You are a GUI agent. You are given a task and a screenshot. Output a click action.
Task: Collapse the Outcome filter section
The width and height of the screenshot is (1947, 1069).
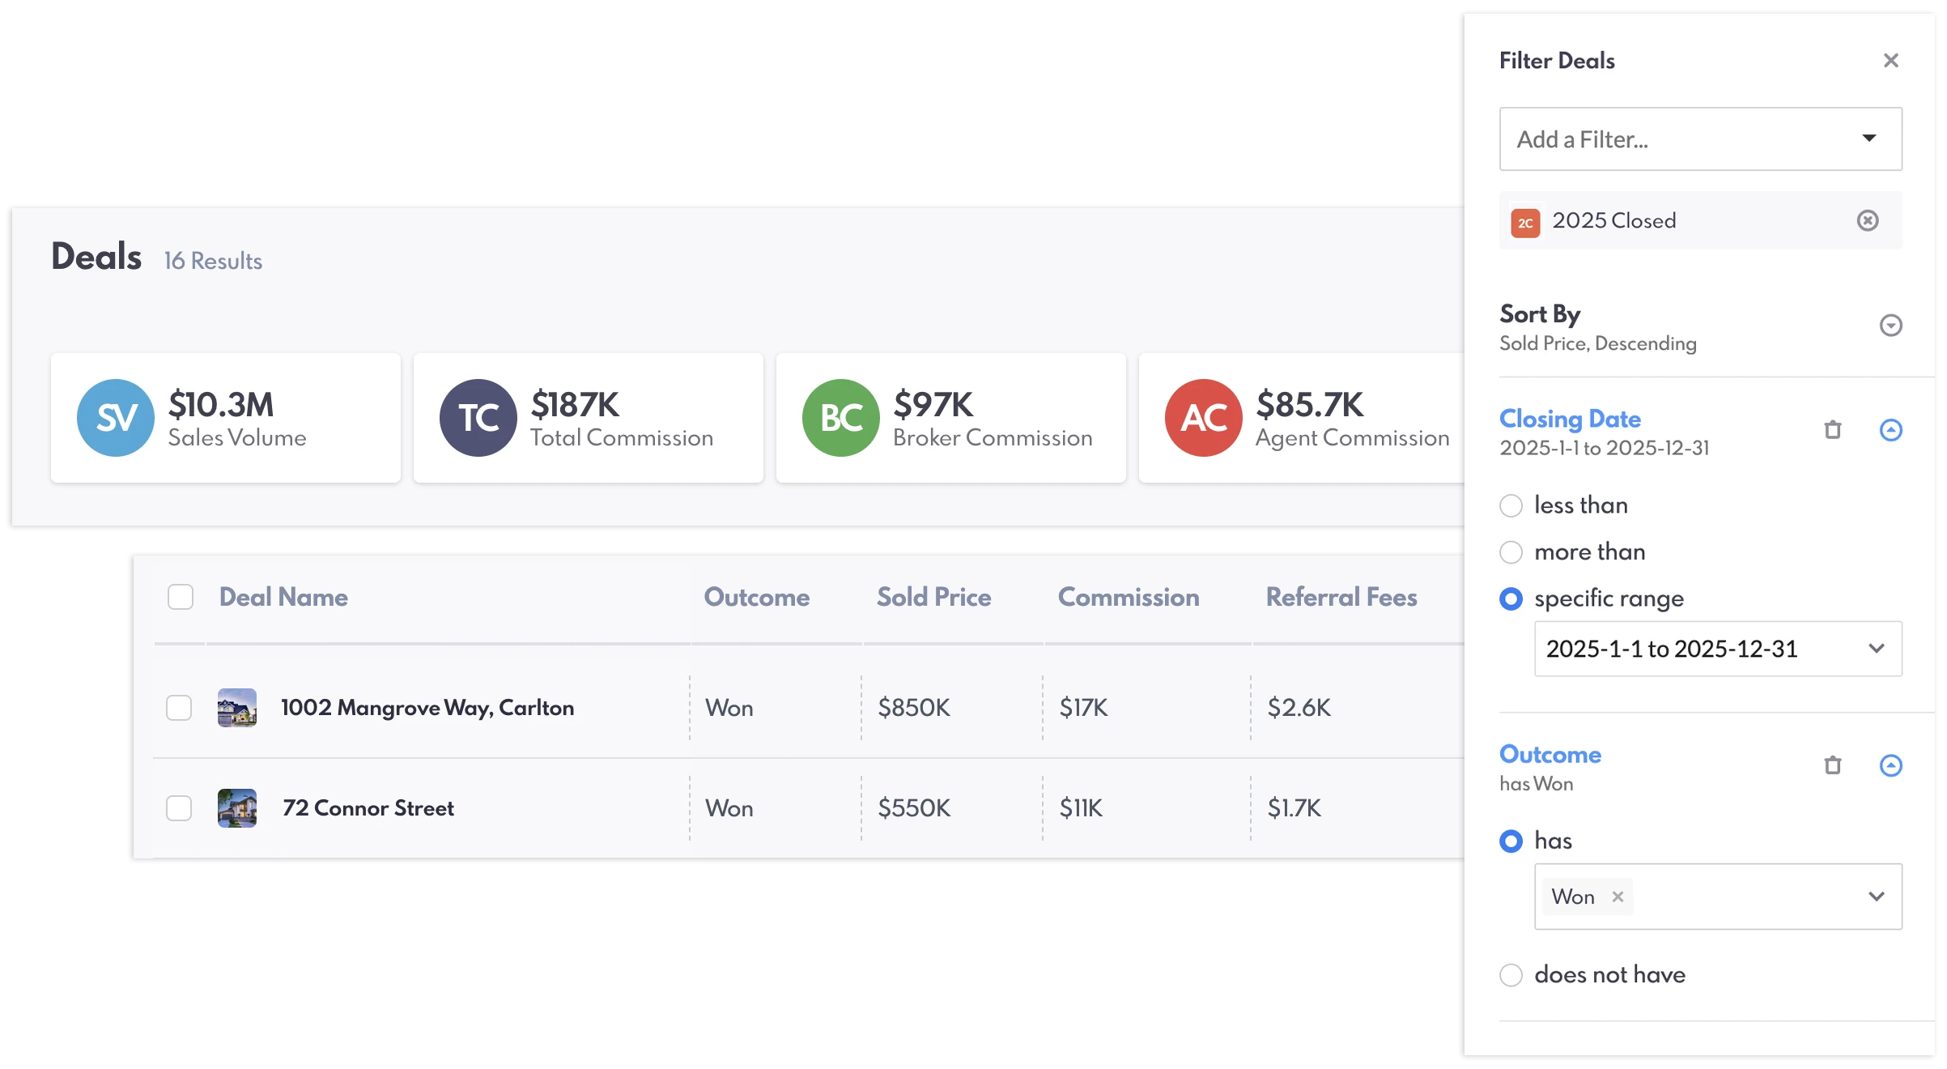coord(1890,765)
